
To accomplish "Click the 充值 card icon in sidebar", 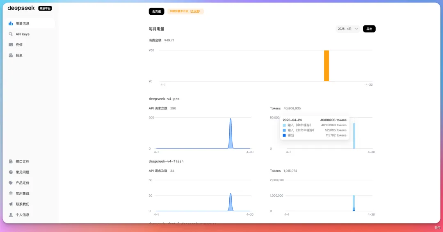I will coord(11,45).
